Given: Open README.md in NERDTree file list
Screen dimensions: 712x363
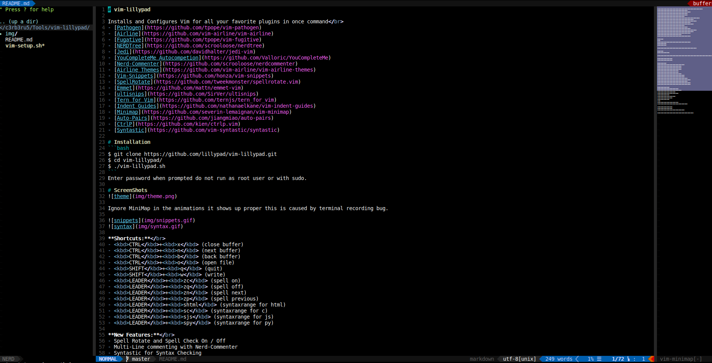Looking at the screenshot, I should pyautogui.click(x=19, y=40).
